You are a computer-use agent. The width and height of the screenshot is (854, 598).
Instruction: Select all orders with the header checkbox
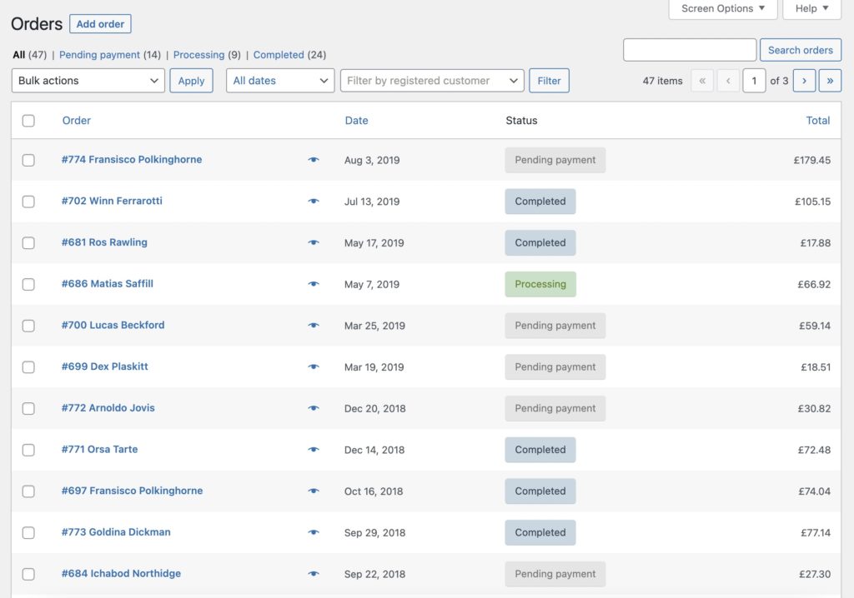tap(28, 120)
